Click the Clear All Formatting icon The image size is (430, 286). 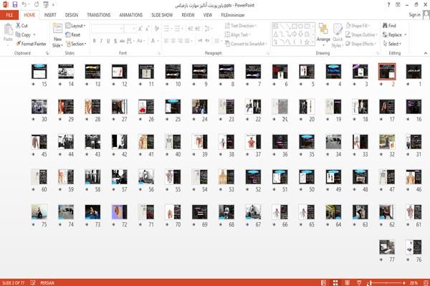(156, 29)
